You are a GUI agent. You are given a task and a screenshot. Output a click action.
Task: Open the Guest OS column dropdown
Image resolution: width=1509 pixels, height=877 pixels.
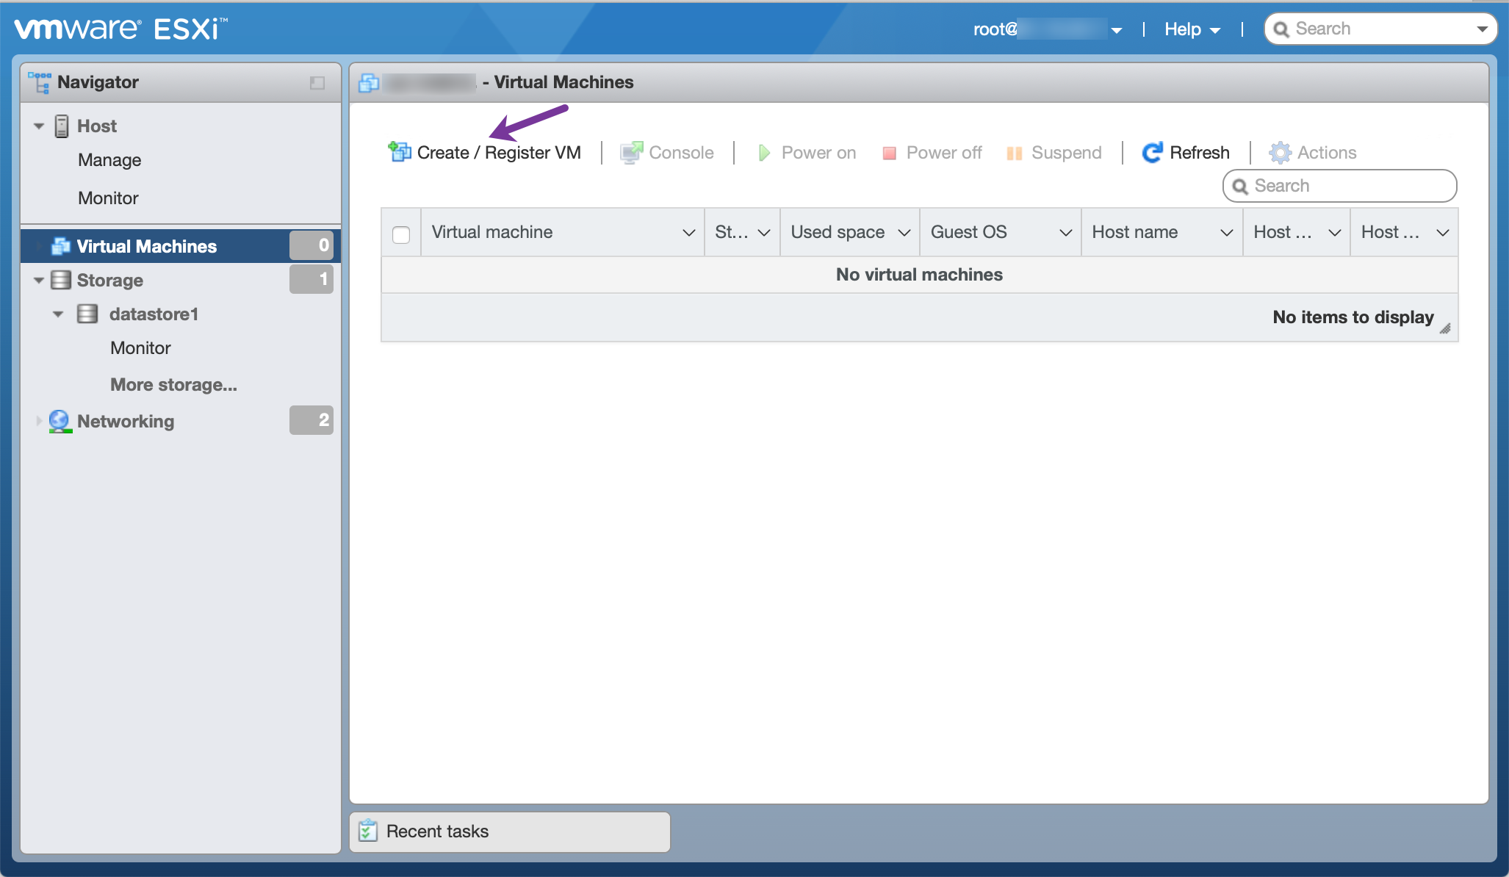coord(1065,233)
